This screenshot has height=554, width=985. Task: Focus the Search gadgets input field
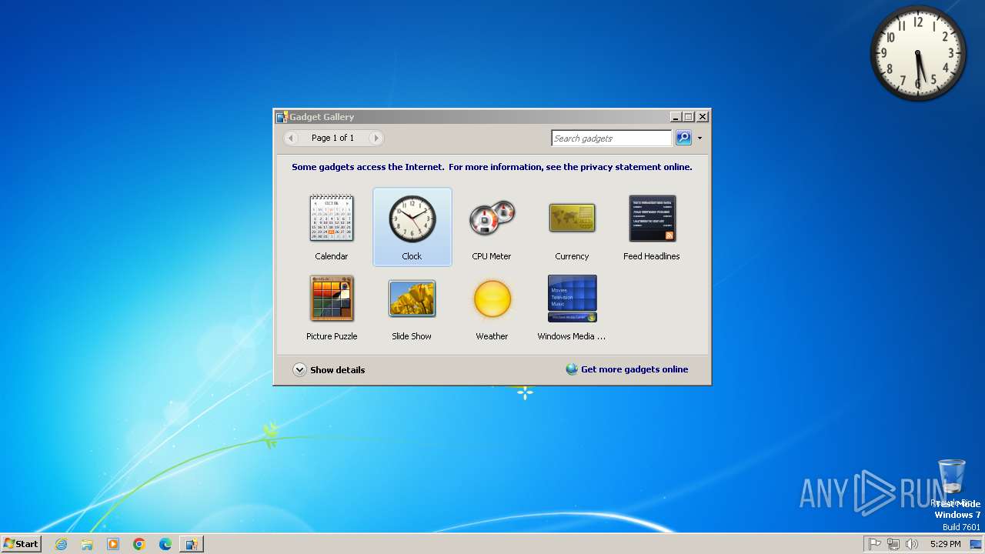[x=612, y=138]
